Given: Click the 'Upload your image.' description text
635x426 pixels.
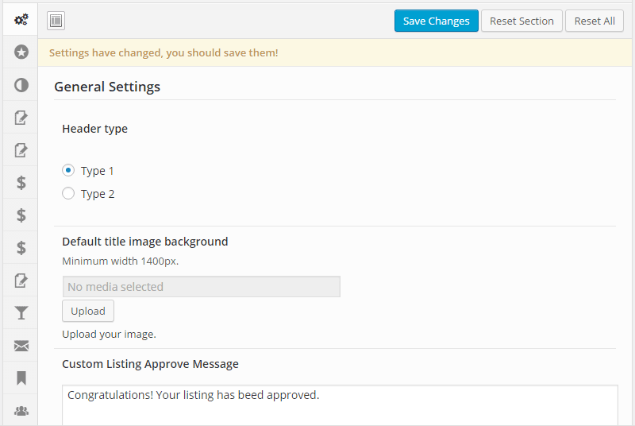Looking at the screenshot, I should [109, 334].
